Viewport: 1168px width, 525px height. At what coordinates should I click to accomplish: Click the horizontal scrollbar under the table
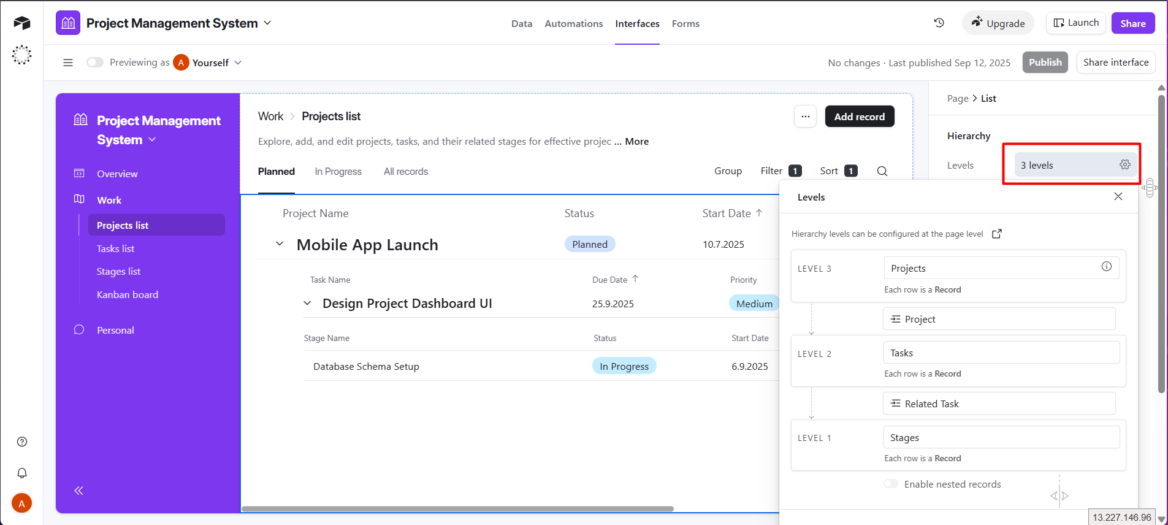pyautogui.click(x=457, y=508)
